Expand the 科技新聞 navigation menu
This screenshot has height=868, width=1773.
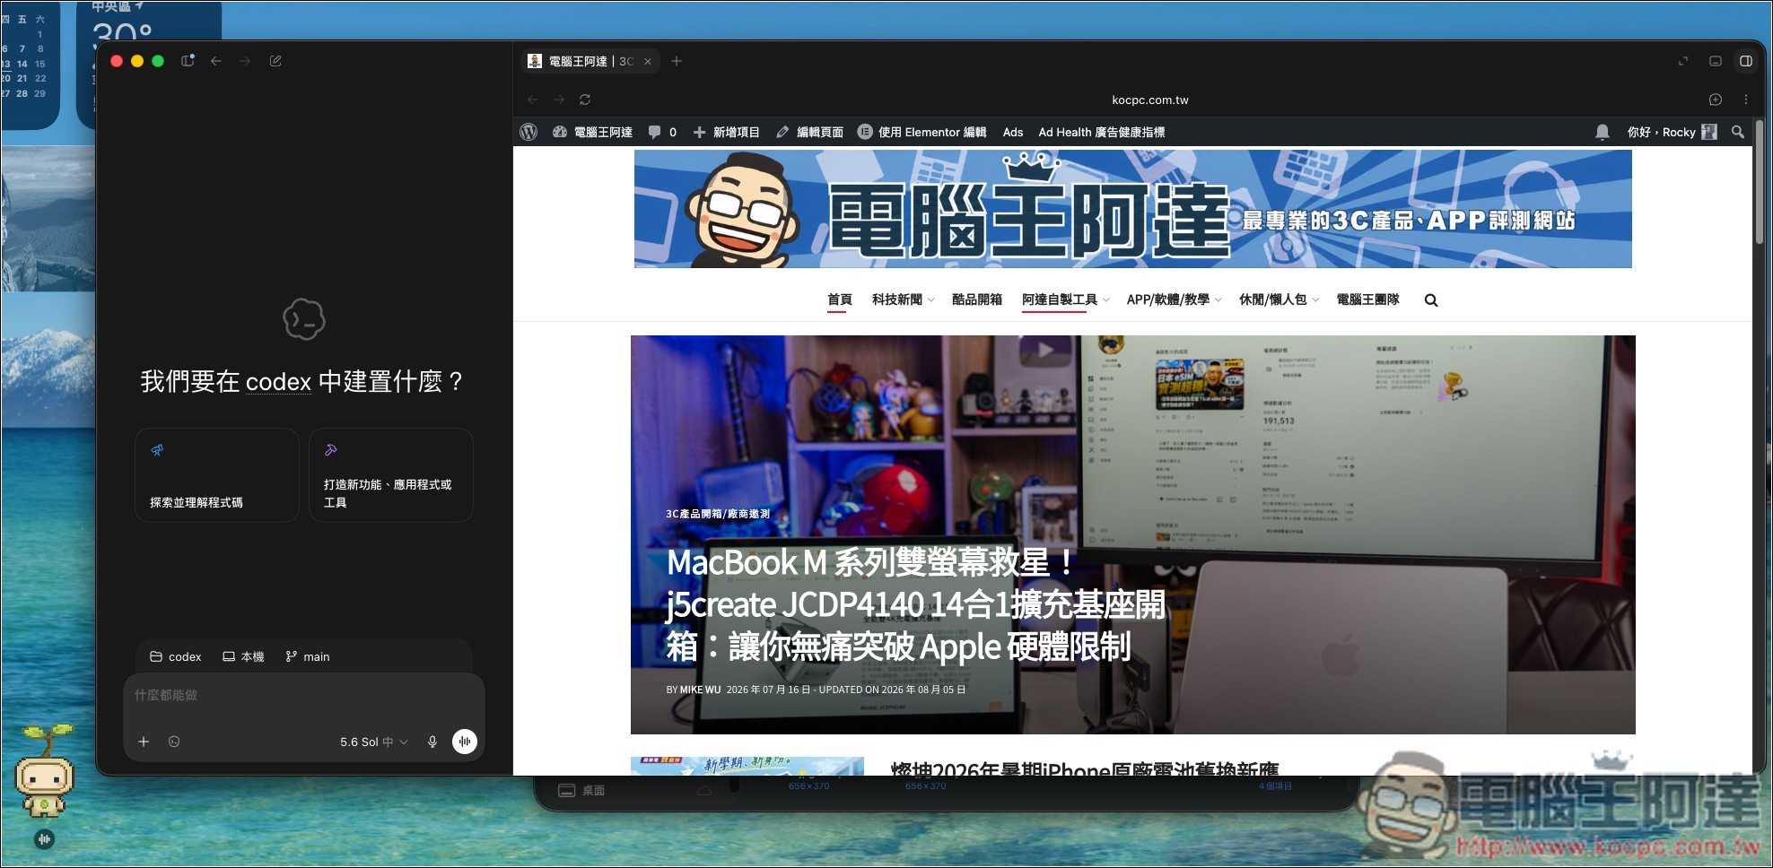[x=903, y=299]
